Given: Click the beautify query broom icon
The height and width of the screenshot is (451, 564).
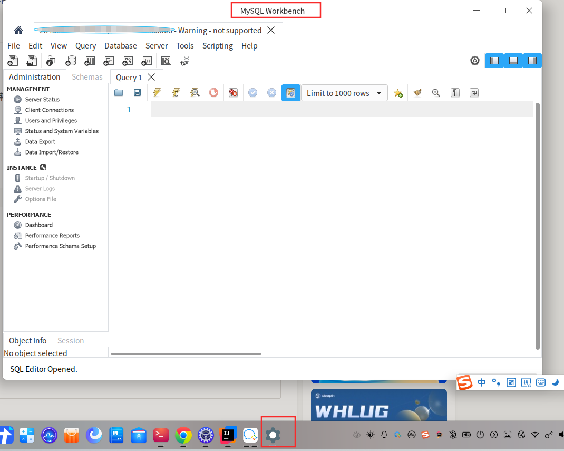Looking at the screenshot, I should [x=417, y=92].
